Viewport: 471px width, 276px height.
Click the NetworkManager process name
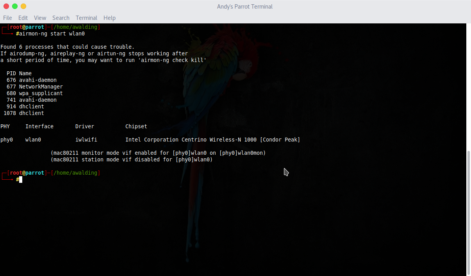[x=41, y=87]
